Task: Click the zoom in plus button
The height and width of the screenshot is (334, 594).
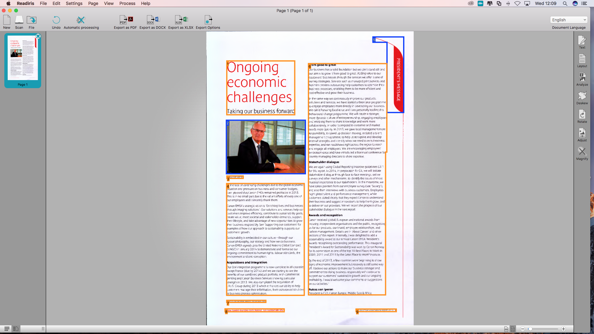Action: click(x=563, y=329)
